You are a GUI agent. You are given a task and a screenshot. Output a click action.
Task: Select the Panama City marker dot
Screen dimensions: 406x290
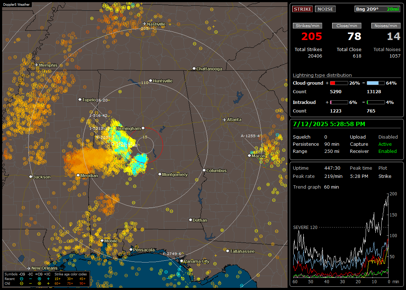[x=182, y=261]
